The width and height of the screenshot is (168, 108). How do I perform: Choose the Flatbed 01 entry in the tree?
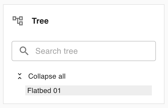pos(44,90)
